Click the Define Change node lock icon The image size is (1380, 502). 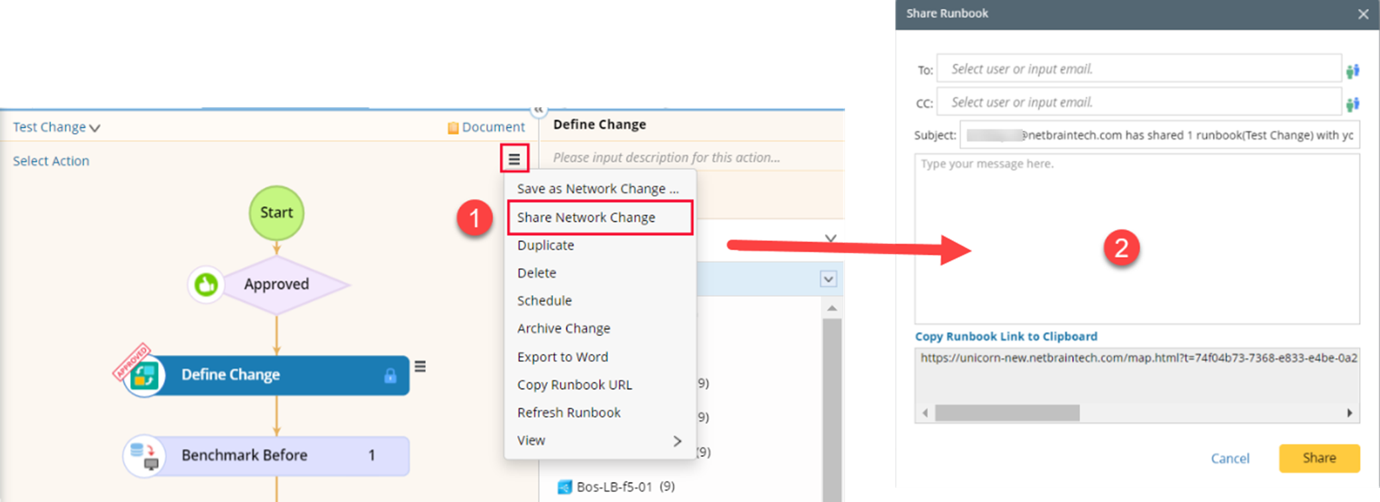[390, 376]
